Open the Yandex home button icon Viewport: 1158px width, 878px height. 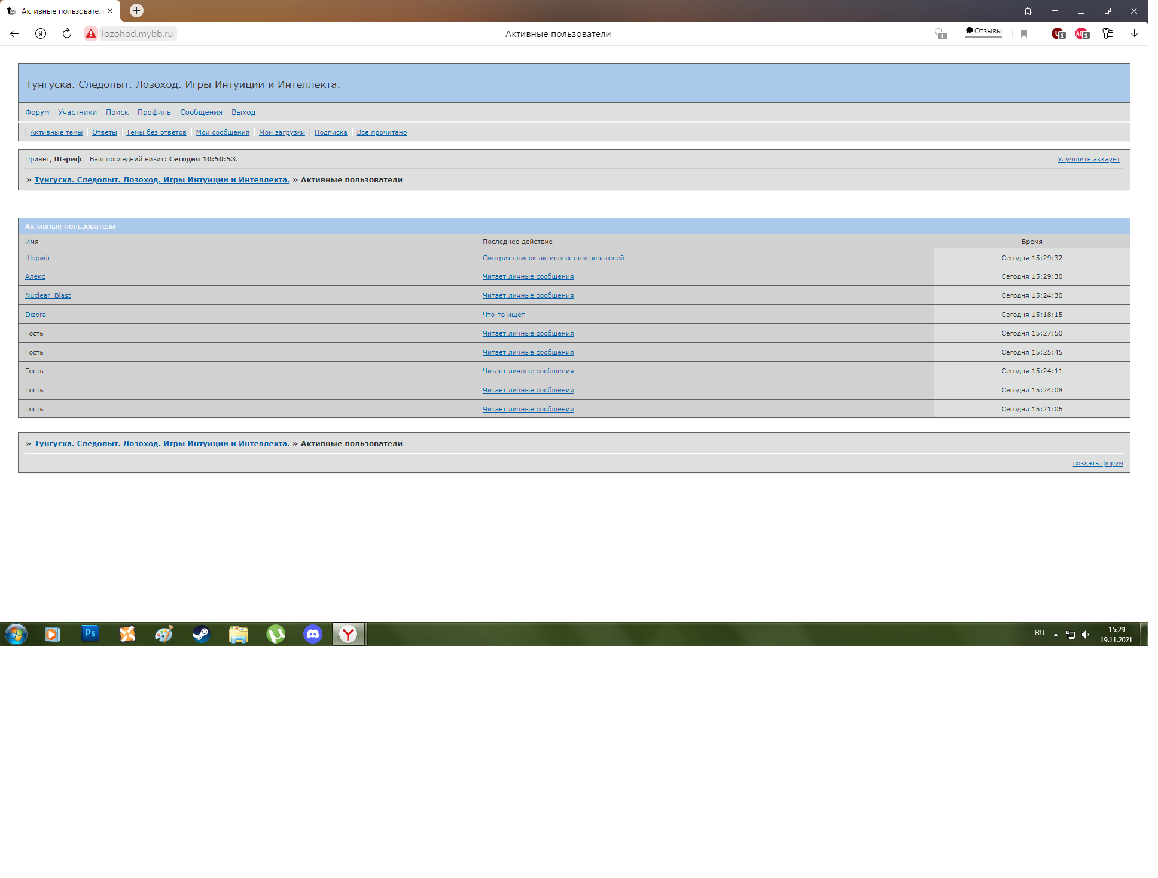[x=41, y=33]
